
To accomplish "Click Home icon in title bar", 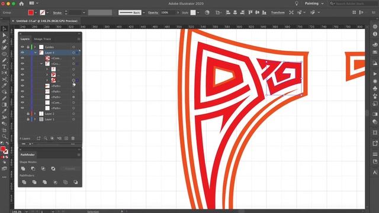I will tap(21, 4).
